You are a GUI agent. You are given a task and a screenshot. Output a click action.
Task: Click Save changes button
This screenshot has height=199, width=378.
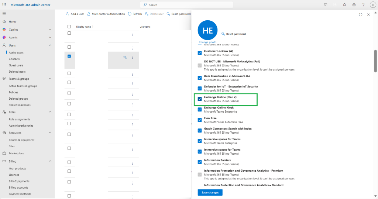click(210, 192)
